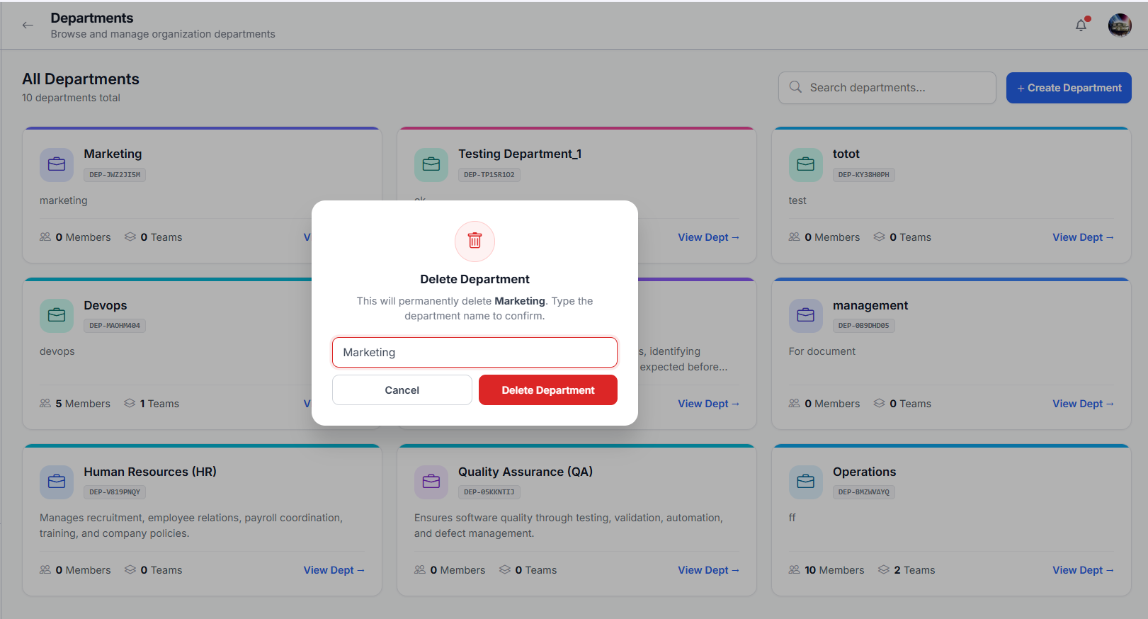1148x619 pixels.
Task: Click the magnifier icon in the search box
Action: click(795, 87)
